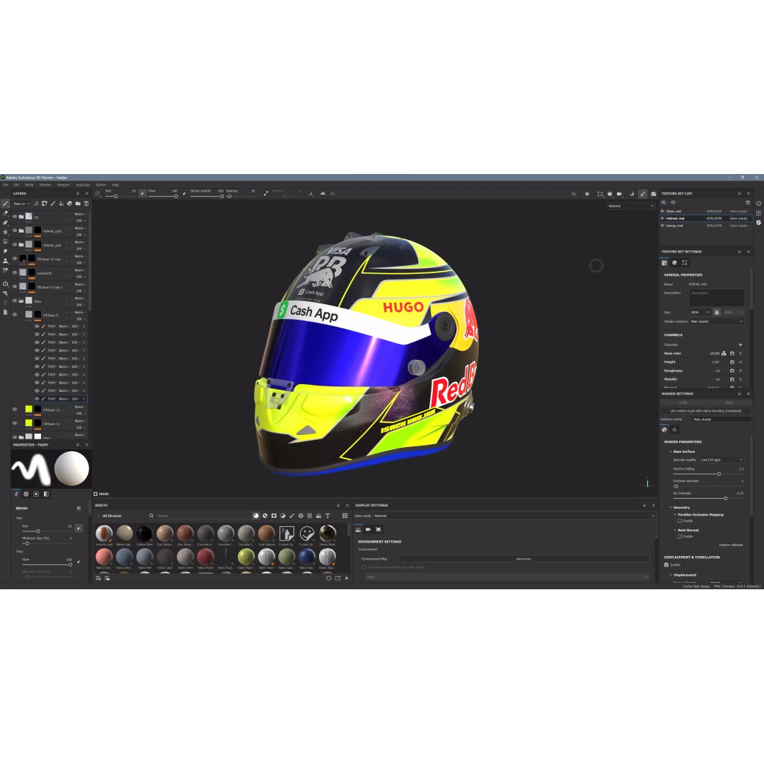Select the geometry mask icon in Texture Set Settings

click(x=684, y=262)
